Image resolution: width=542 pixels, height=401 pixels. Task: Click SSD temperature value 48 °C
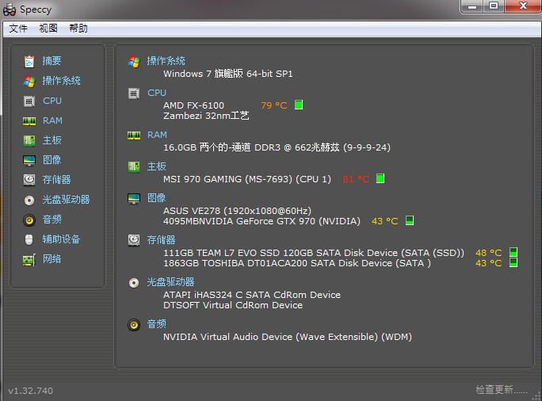pos(488,253)
